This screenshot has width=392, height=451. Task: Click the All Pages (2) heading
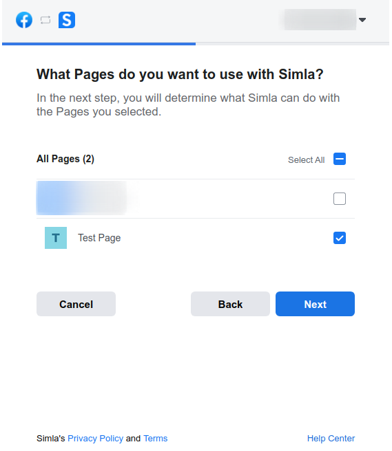pos(65,159)
